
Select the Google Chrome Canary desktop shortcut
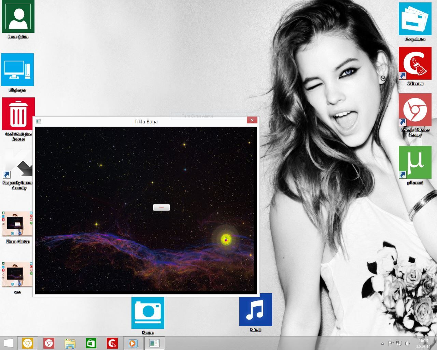coord(415,110)
